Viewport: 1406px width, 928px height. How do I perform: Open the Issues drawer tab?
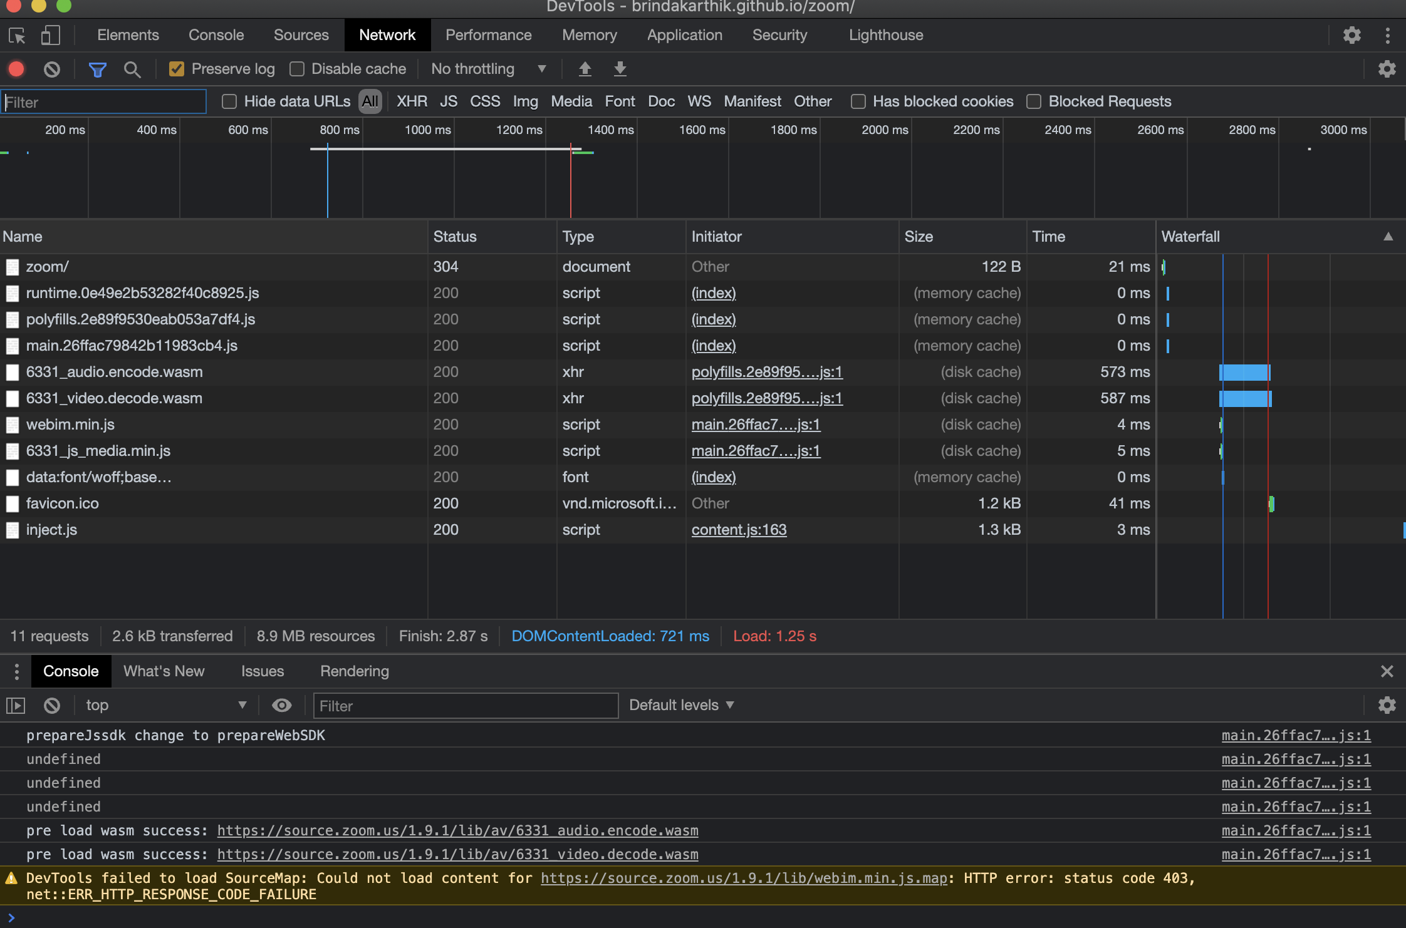point(262,671)
